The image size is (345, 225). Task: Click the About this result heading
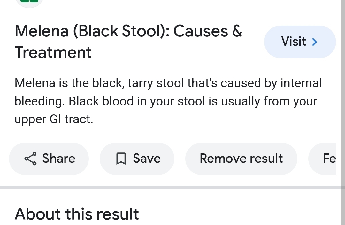(77, 214)
